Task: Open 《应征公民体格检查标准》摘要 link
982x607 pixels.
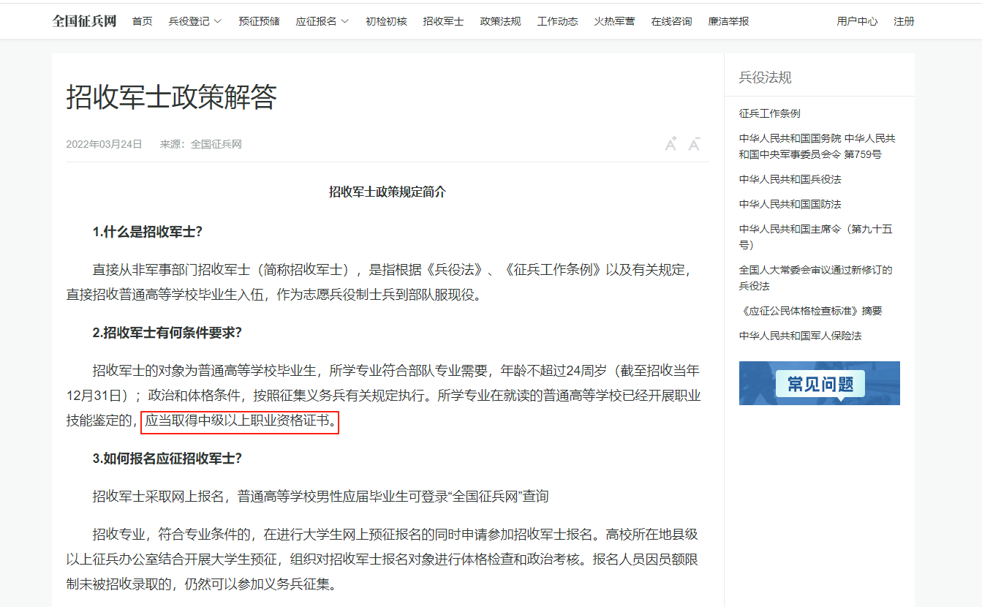Action: [x=810, y=311]
